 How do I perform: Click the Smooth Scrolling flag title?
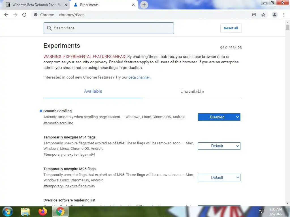57,111
